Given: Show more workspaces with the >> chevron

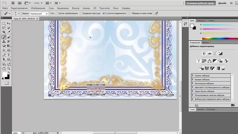Looking at the screenshot, I should click(x=231, y=3).
